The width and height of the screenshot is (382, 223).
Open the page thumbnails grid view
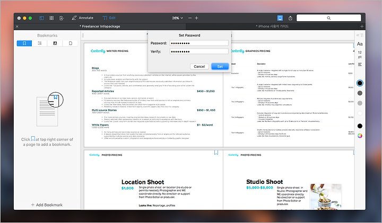pos(51,18)
